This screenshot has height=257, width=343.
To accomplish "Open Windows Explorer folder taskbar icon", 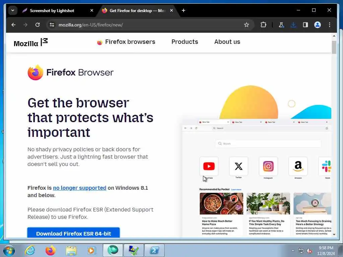I will click(71, 251).
